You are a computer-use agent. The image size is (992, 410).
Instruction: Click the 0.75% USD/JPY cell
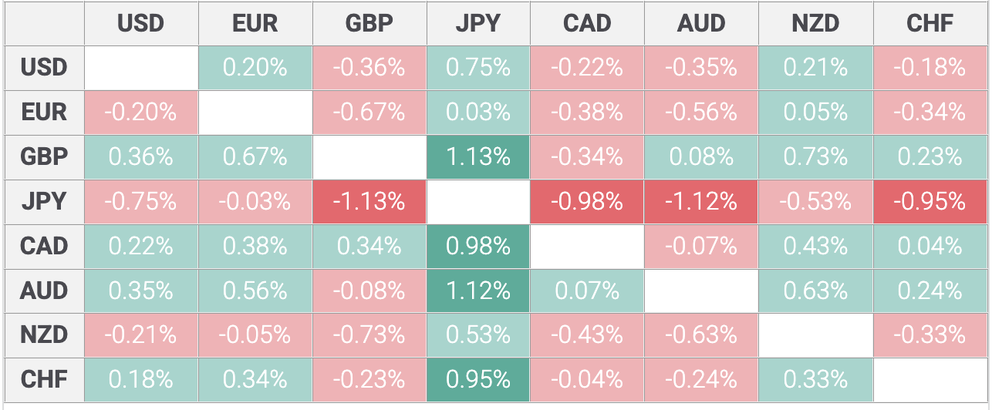pyautogui.click(x=478, y=68)
